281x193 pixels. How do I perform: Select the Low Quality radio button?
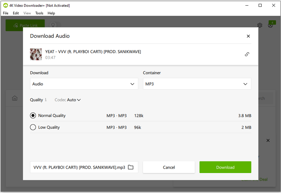33,127
